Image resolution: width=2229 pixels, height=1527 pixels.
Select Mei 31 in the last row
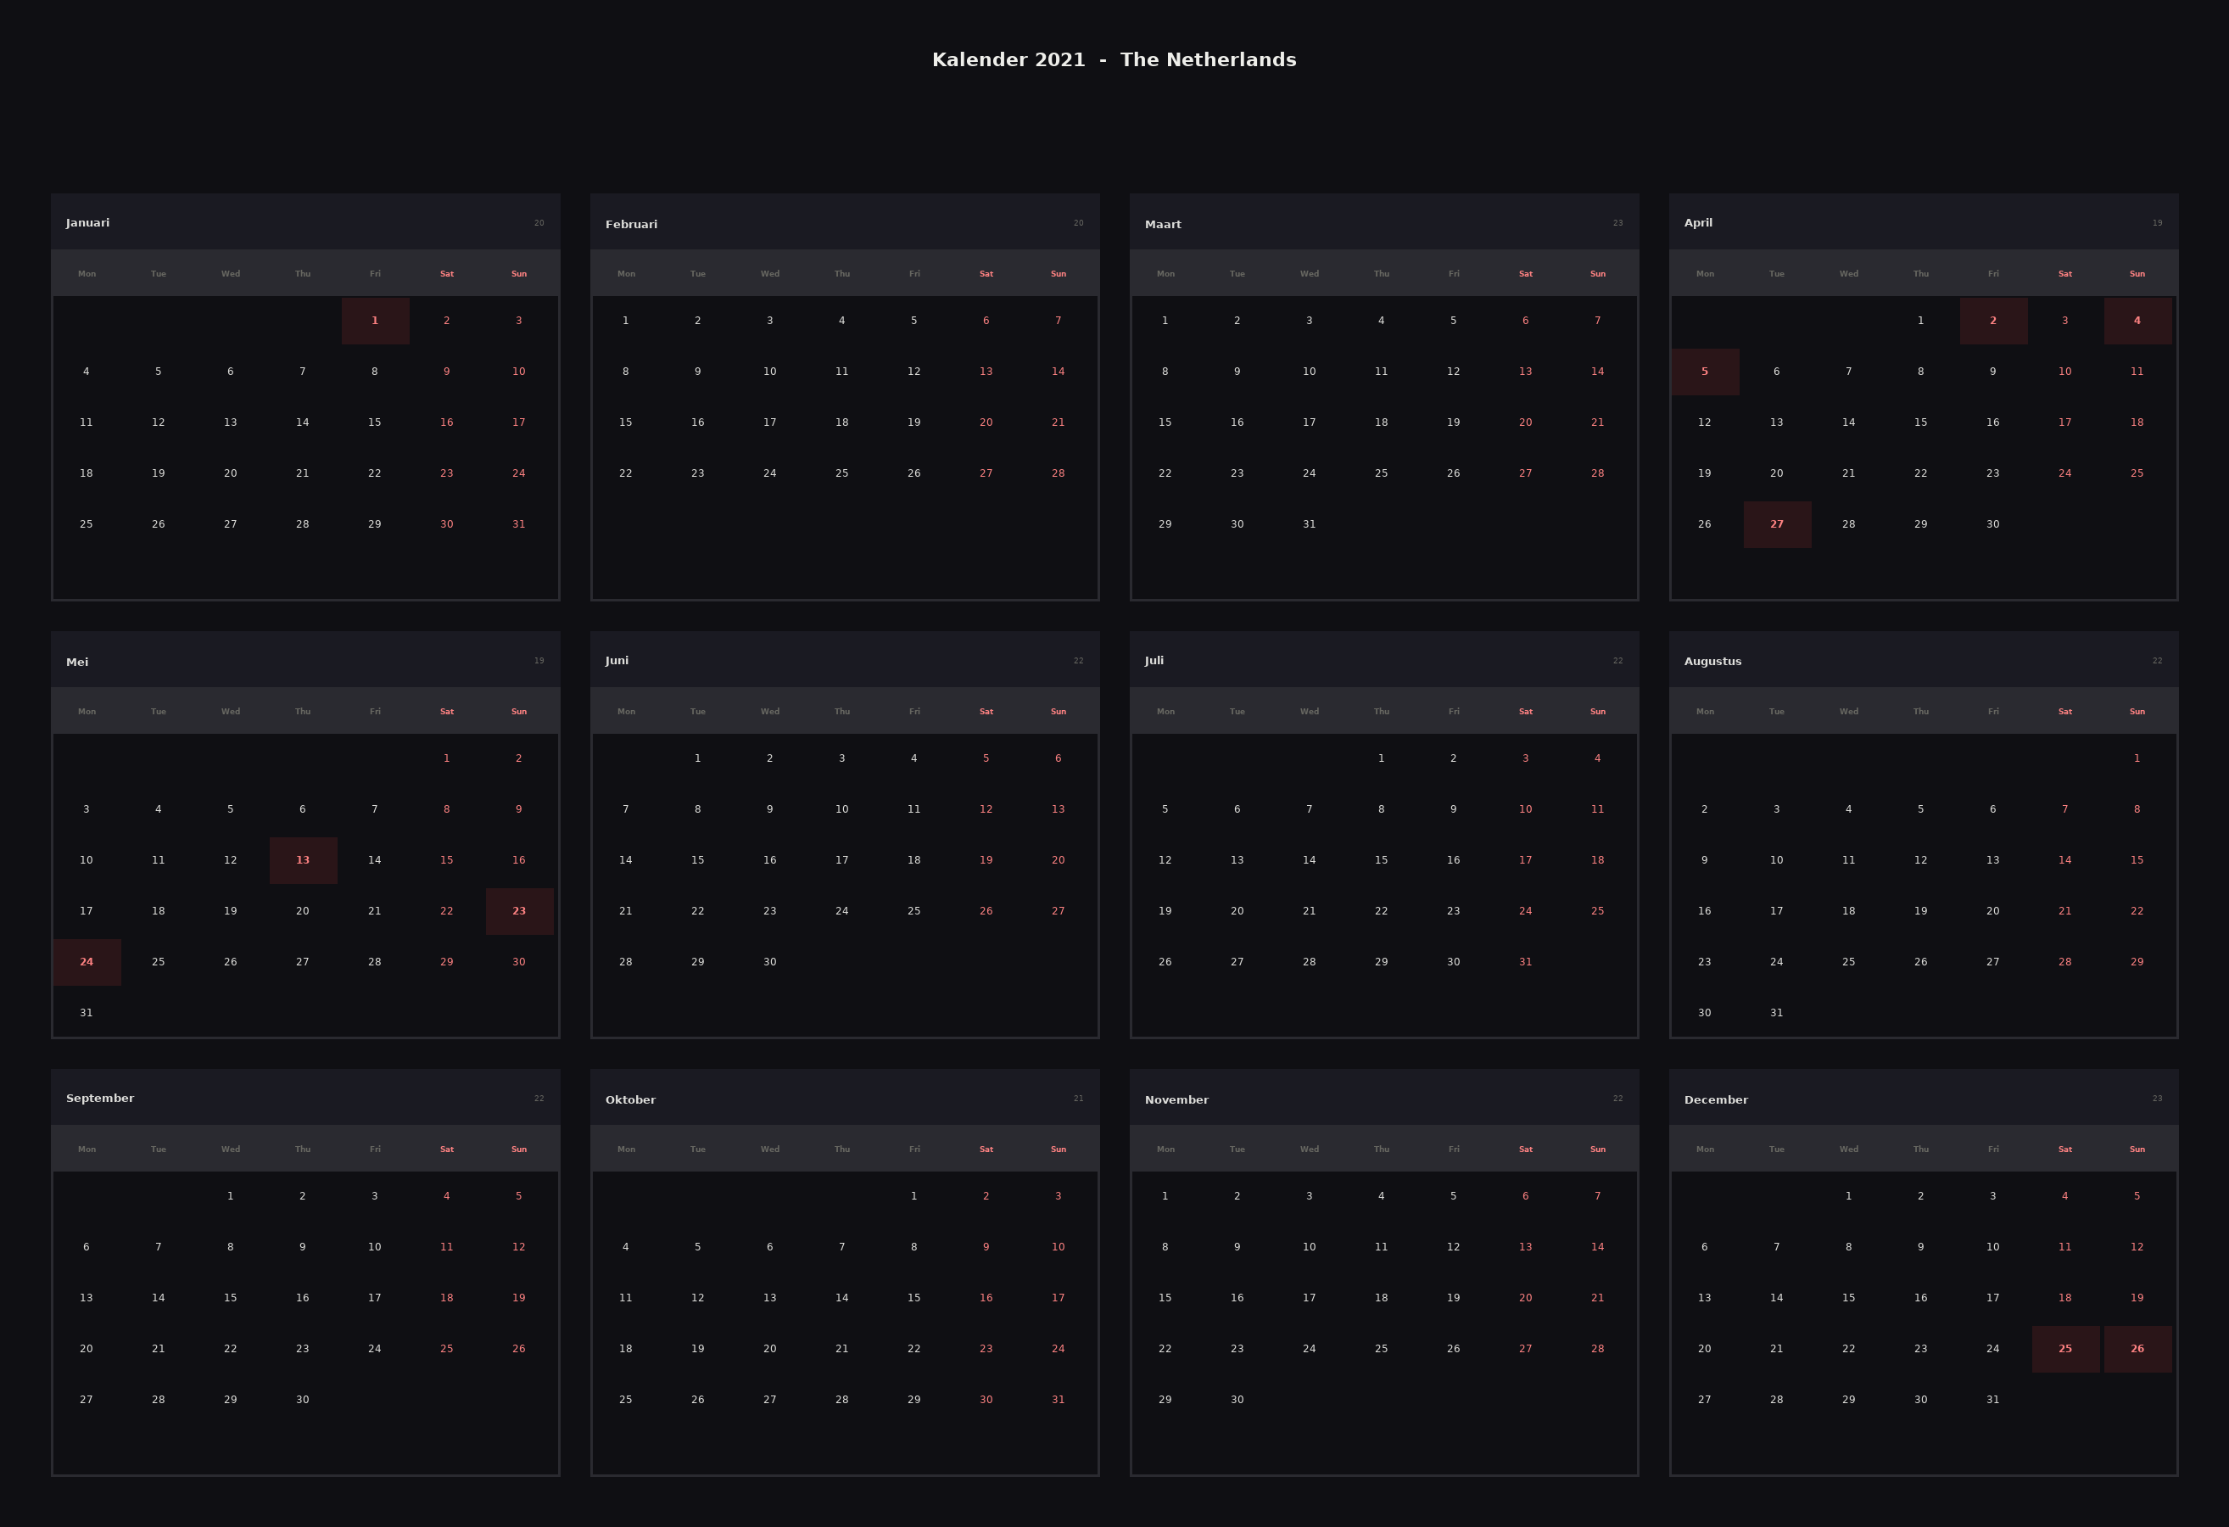pos(87,1013)
